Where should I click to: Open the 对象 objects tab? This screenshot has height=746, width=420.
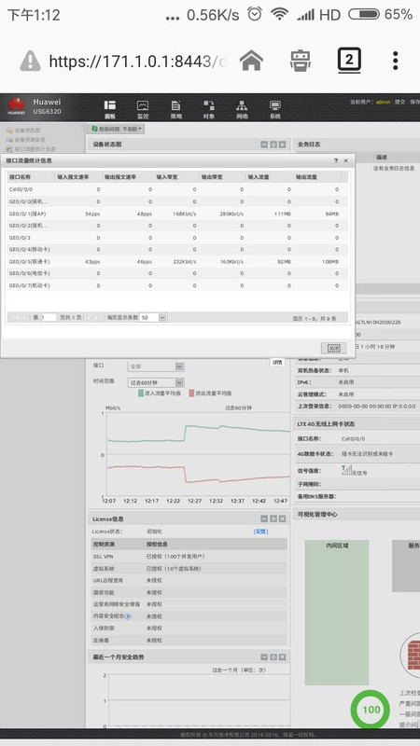click(x=208, y=109)
